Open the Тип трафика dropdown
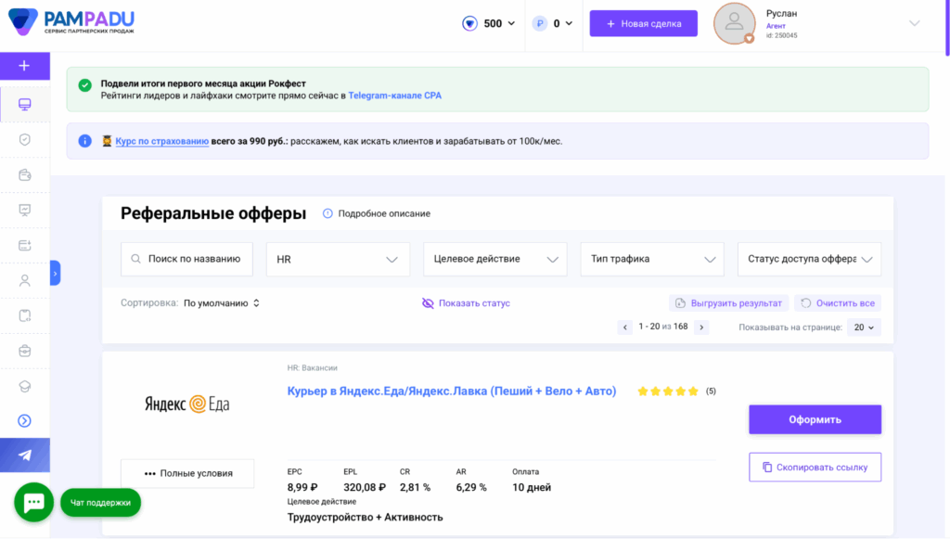950x539 pixels. click(x=652, y=260)
